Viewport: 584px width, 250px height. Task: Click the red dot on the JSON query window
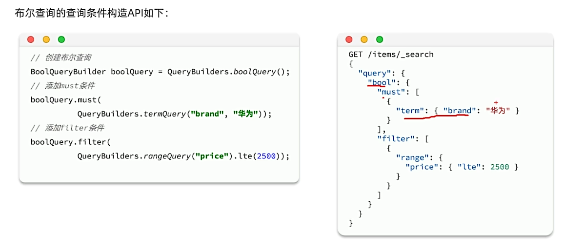[x=349, y=39]
